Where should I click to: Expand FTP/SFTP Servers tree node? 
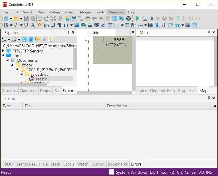click(3, 51)
